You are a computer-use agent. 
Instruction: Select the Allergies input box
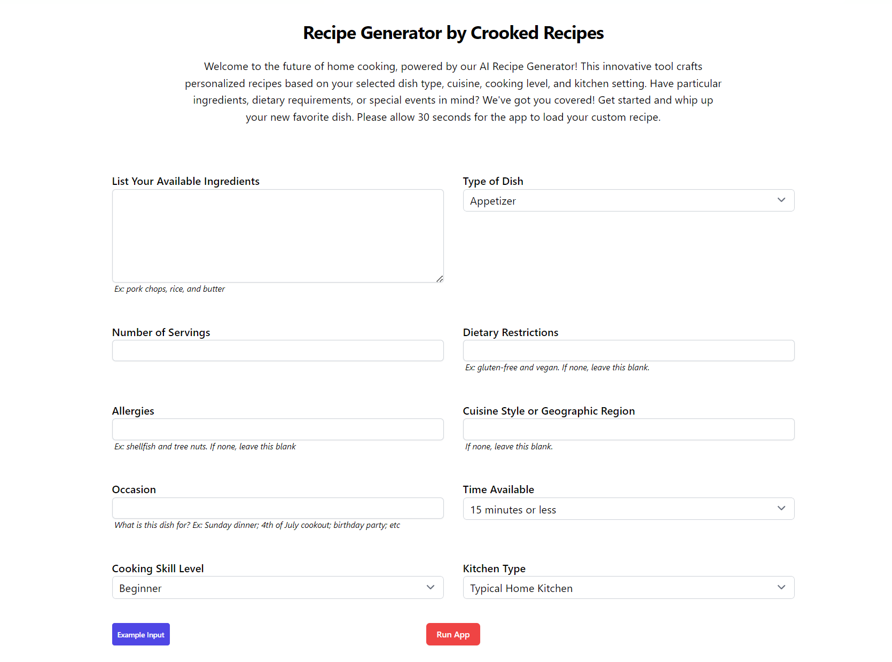coord(278,430)
